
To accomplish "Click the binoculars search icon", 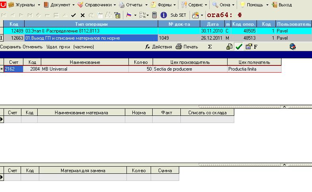I will (109, 15).
